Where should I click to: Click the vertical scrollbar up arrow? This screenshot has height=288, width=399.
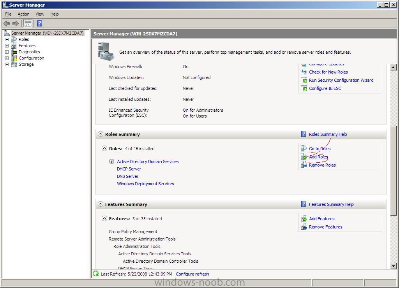point(394,67)
